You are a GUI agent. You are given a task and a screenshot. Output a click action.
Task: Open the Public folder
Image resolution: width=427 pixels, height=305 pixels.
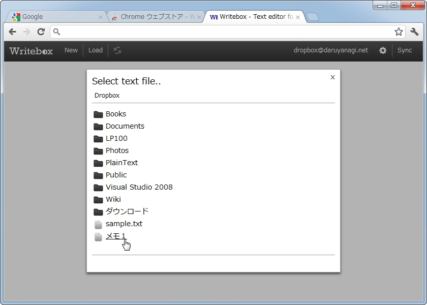(x=116, y=175)
